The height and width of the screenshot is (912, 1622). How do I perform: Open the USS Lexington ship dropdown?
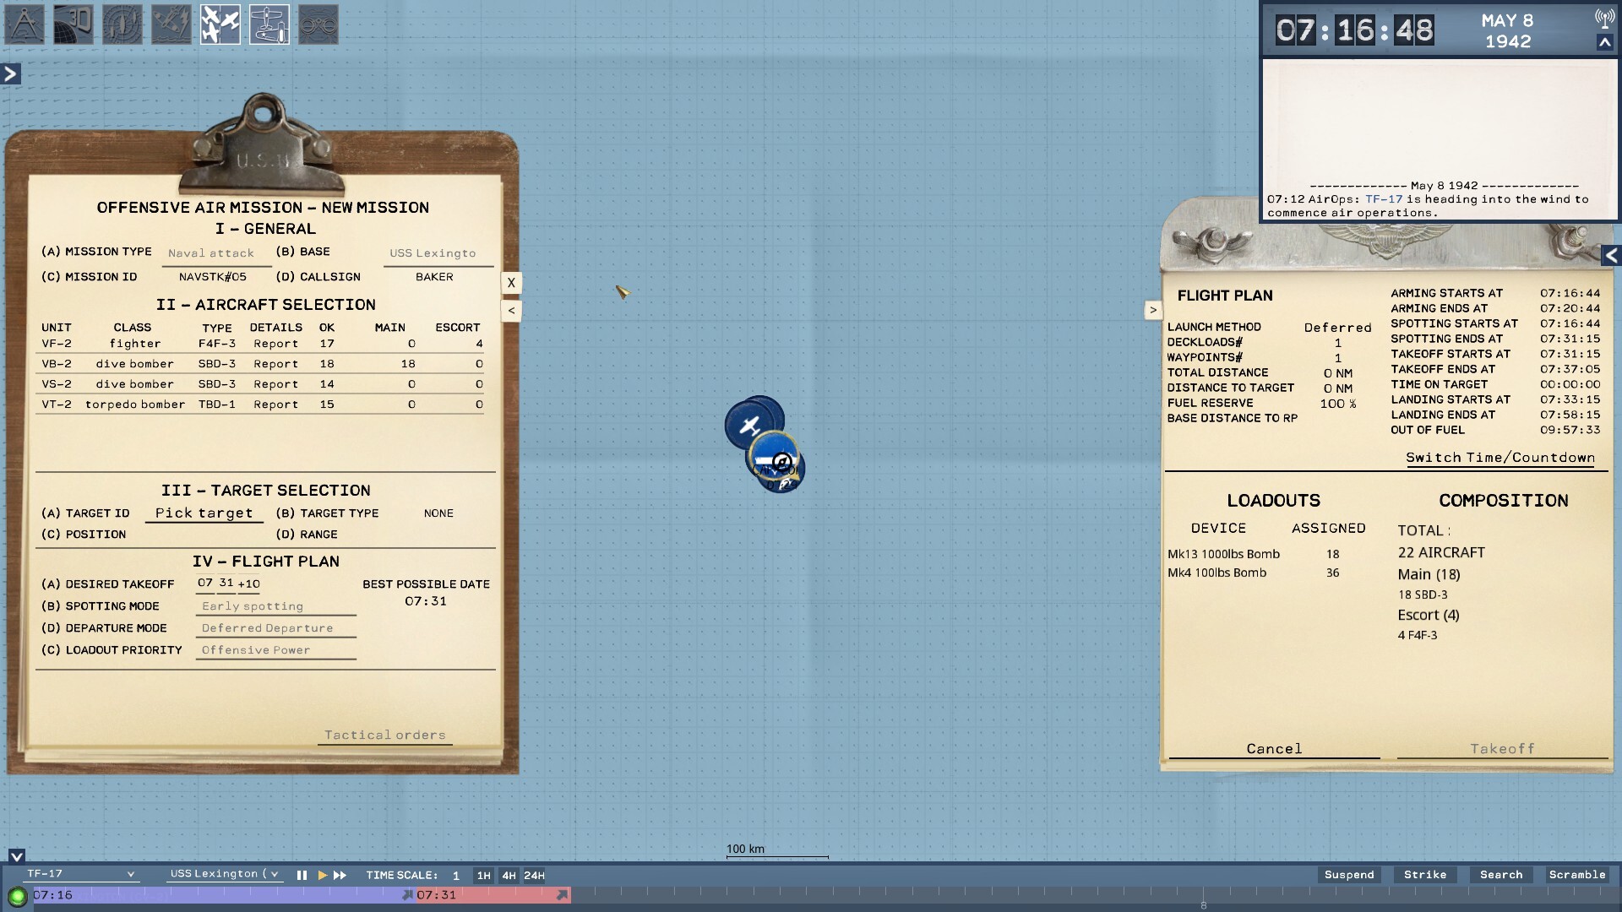pos(224,874)
